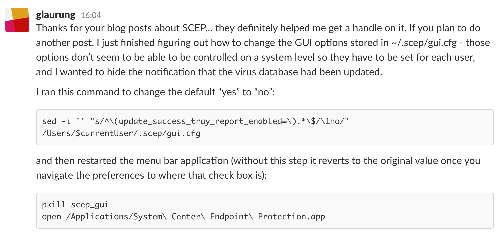Click the open /Applications command line
502x234 pixels.
(183, 216)
